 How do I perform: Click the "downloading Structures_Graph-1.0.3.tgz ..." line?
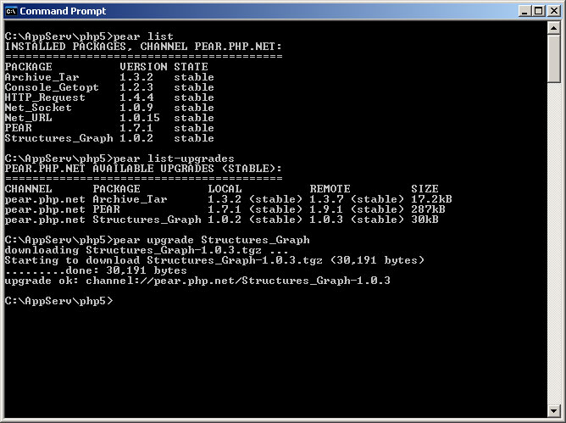[147, 250]
